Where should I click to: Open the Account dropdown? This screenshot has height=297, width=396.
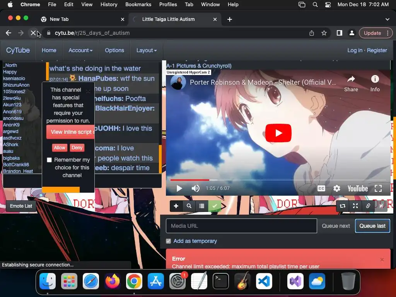(80, 50)
